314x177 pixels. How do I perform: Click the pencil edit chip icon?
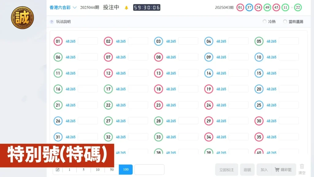click(58, 170)
